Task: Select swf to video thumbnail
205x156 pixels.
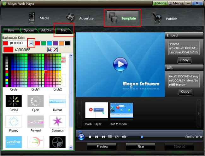Action: pyautogui.click(x=121, y=110)
